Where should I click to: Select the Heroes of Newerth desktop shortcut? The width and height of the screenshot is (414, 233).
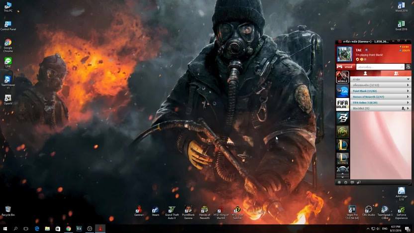pos(205,213)
